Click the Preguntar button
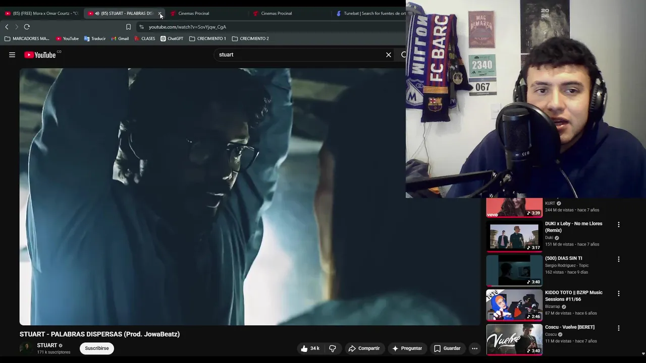The height and width of the screenshot is (363, 646). click(407, 348)
